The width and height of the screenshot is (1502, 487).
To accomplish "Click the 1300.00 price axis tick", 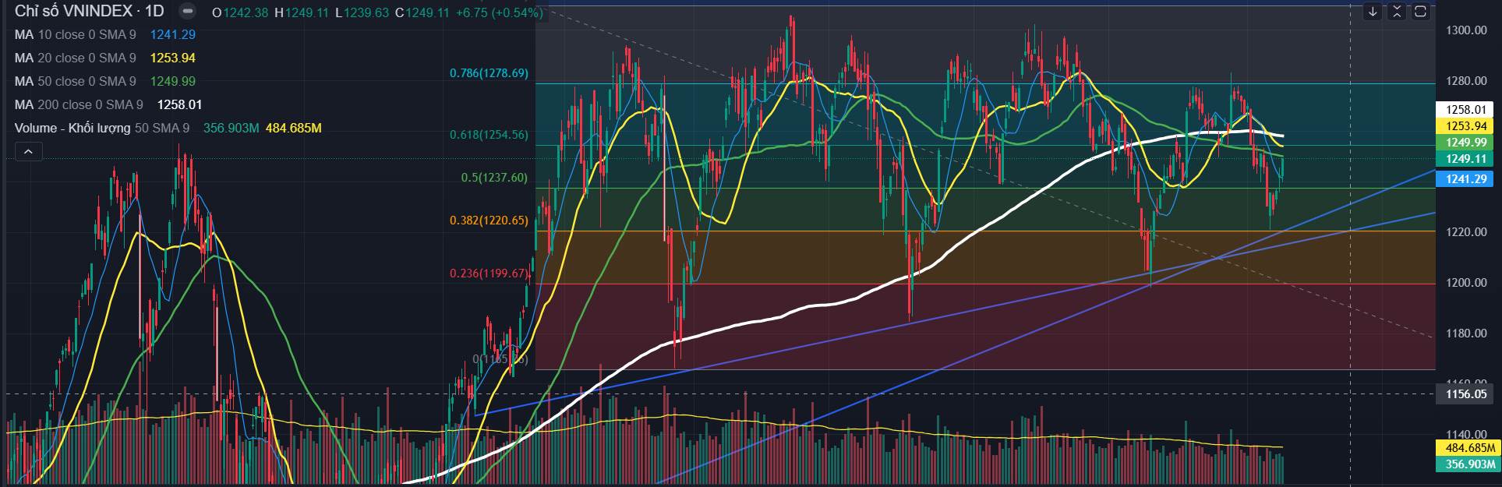I will click(1467, 30).
